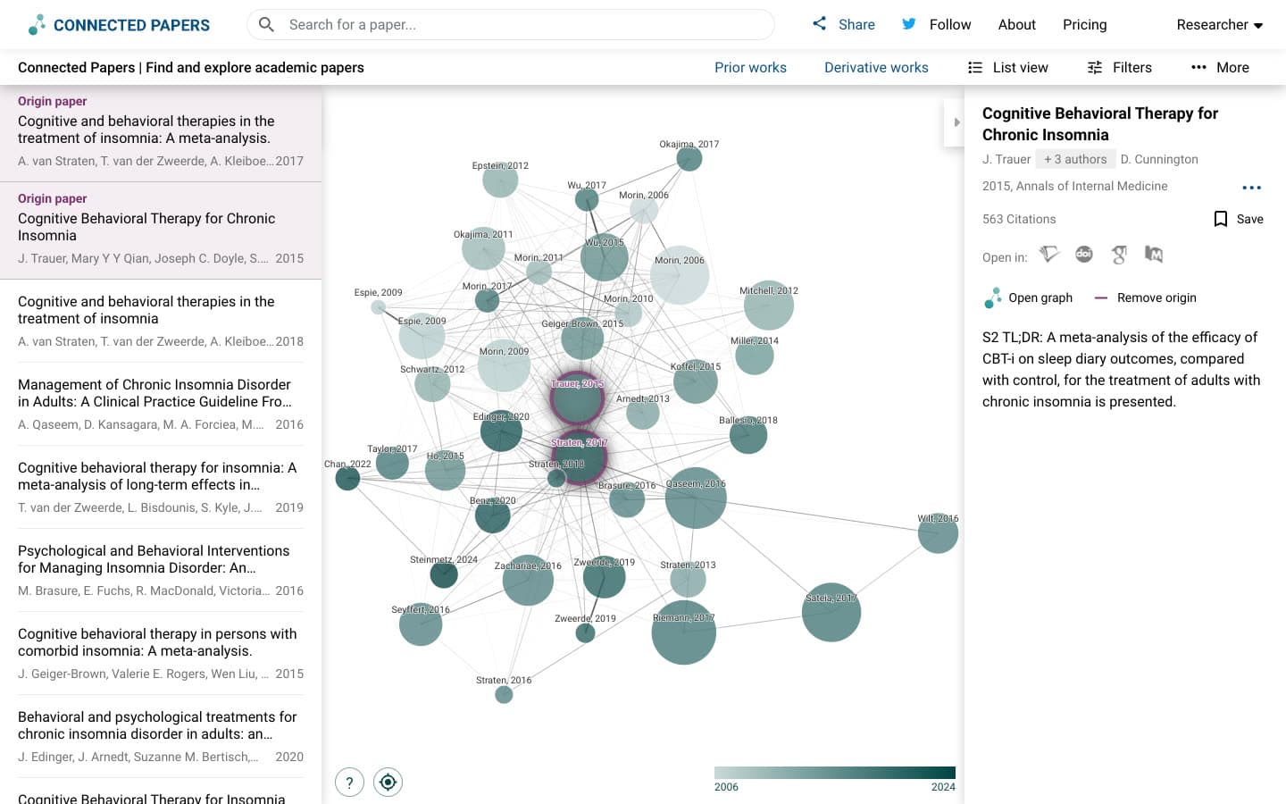The width and height of the screenshot is (1286, 804).
Task: Switch to Derivative works tab
Action: coord(876,68)
